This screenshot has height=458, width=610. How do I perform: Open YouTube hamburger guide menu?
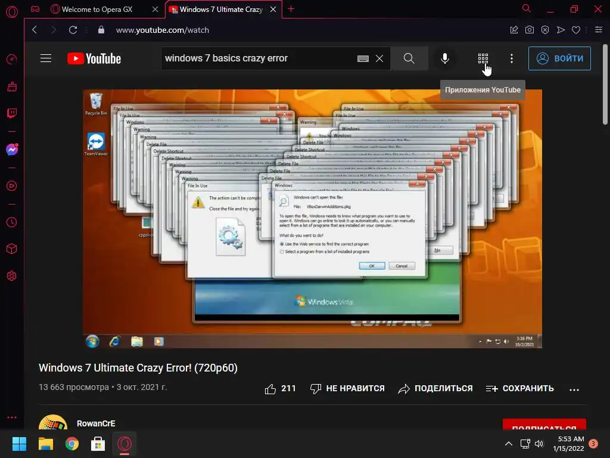pos(46,58)
